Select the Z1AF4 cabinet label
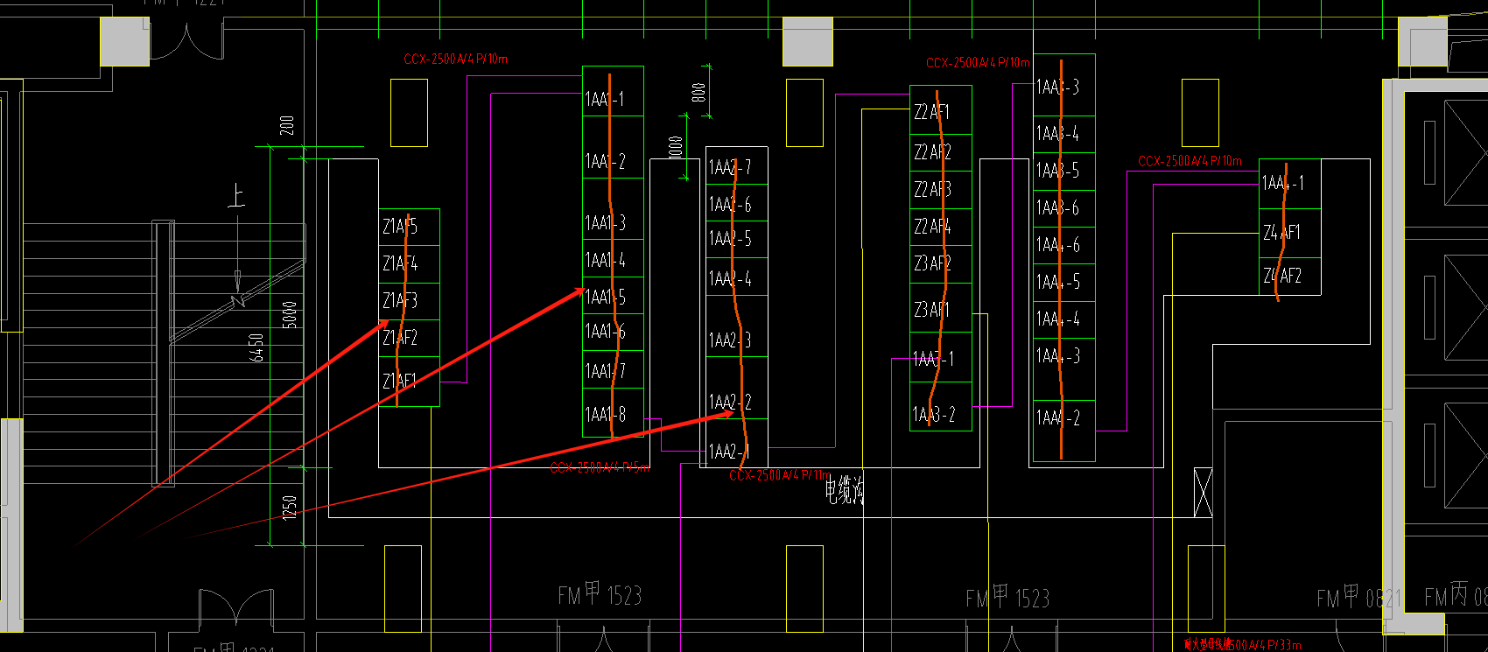Screen dimensions: 1488x652 pos(400,263)
